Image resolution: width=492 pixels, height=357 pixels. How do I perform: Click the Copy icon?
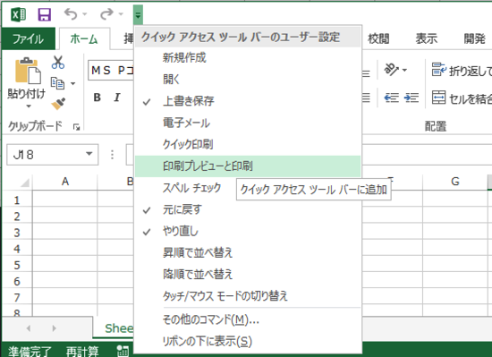(x=58, y=83)
